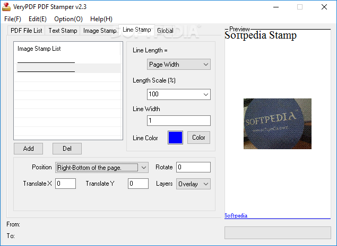Click the Translate Y input field

(138, 184)
